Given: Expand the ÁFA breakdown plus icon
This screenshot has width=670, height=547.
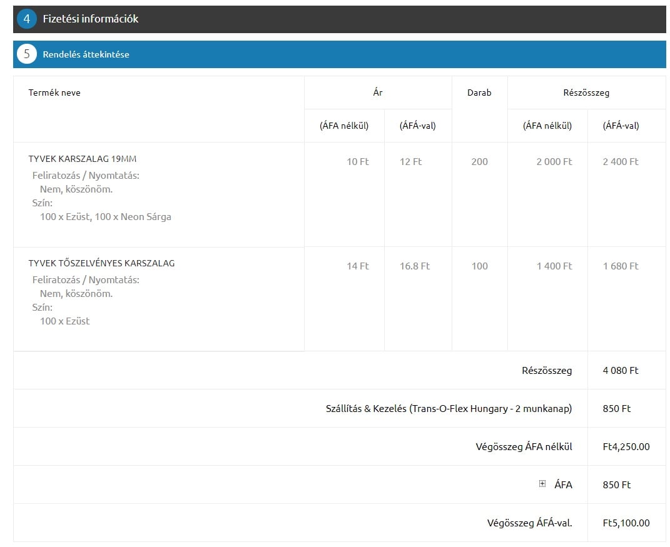Looking at the screenshot, I should click(542, 484).
